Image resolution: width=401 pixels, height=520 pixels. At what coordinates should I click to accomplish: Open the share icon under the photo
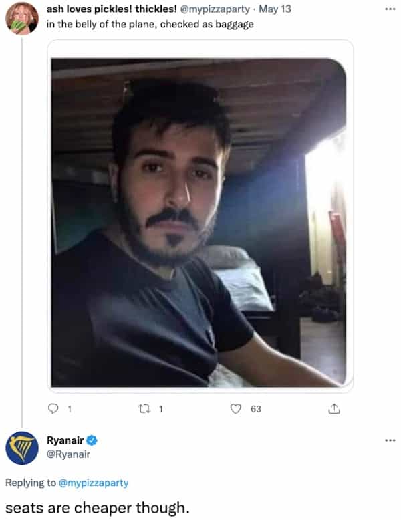tap(334, 409)
